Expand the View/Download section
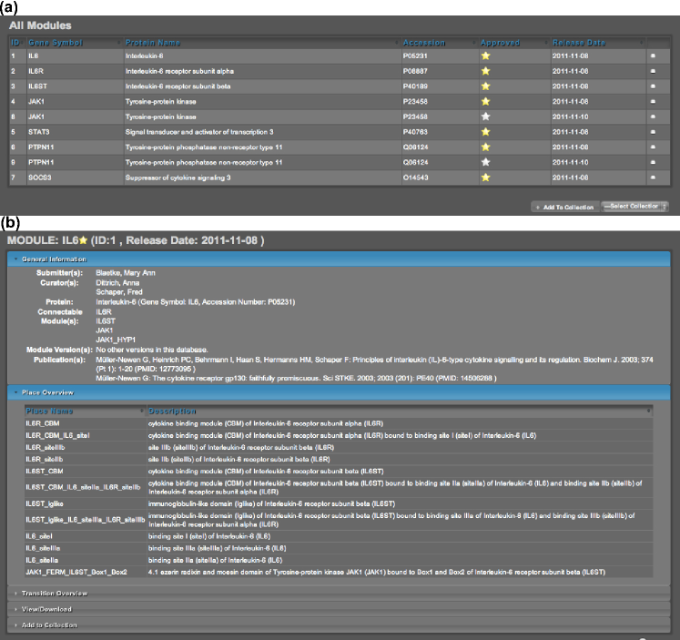680x640 pixels. click(46, 609)
